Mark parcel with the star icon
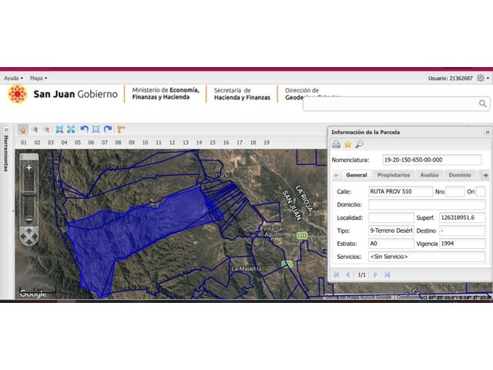The height and width of the screenshot is (370, 493). 347,144
